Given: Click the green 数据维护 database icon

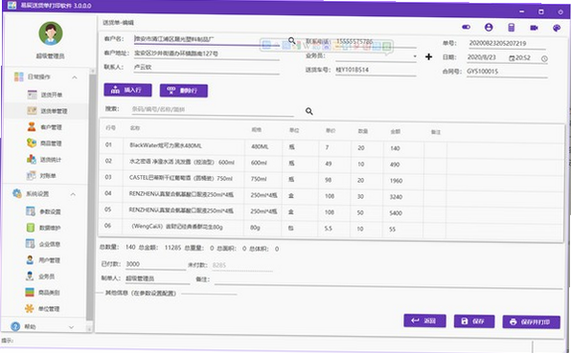Looking at the screenshot, I should [31, 228].
